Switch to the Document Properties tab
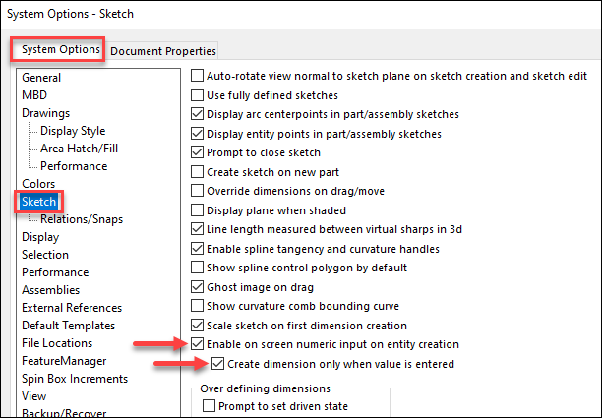This screenshot has height=418, width=602. point(162,51)
